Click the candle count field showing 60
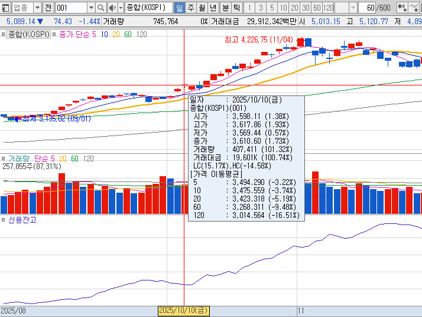422x317 pixels. [371, 8]
